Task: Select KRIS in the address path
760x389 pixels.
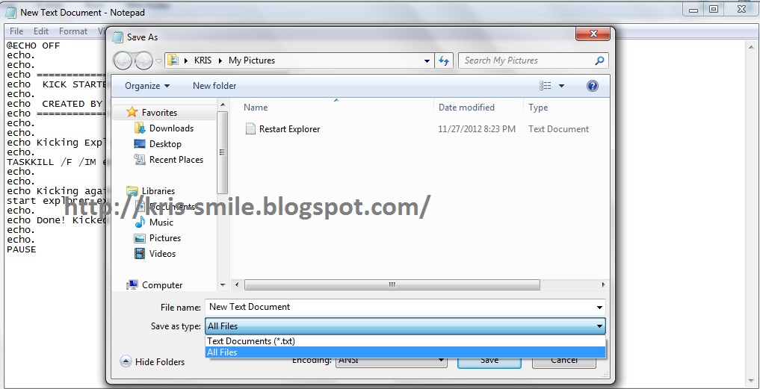Action: 201,60
